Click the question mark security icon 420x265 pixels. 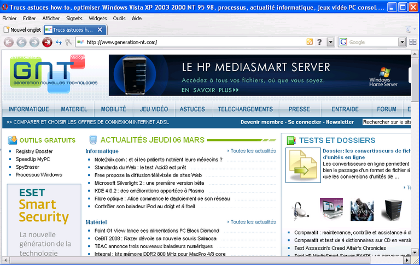click(x=319, y=42)
